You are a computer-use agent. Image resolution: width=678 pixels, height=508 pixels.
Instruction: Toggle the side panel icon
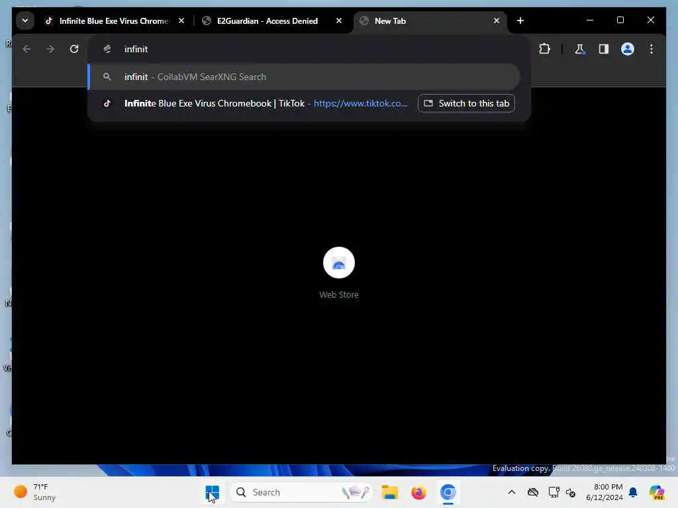pyautogui.click(x=604, y=49)
